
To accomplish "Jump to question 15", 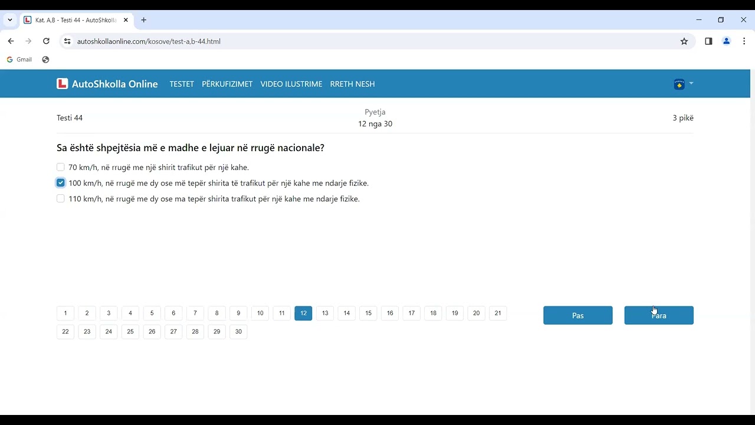I will click(368, 313).
